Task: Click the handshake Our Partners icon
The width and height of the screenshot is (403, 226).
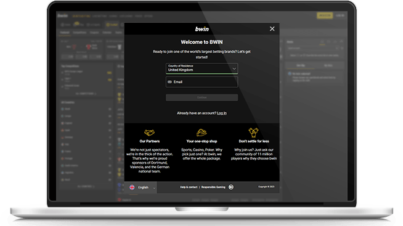Action: tap(149, 133)
